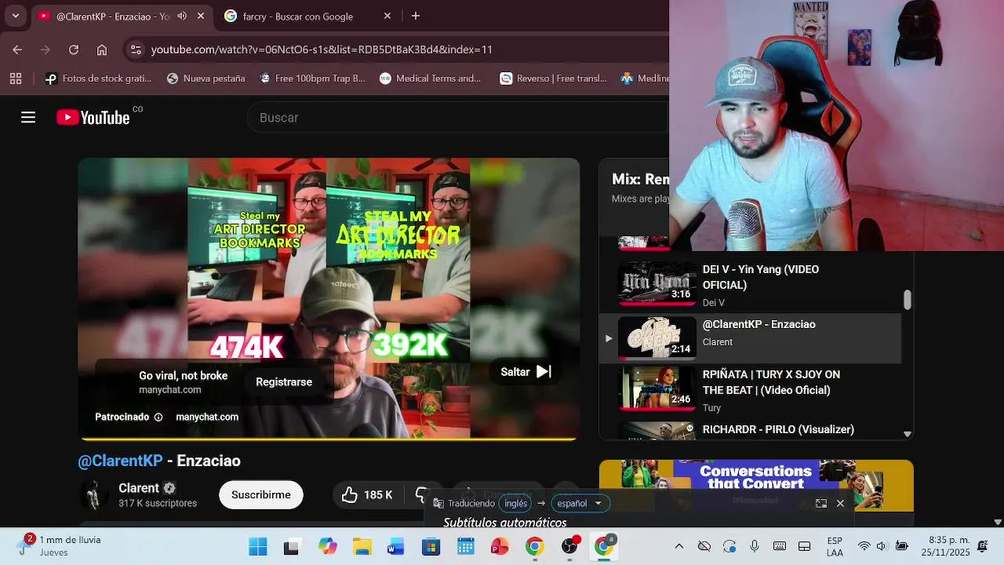Click the playlist panel scrollbar thumb
Image resolution: width=1004 pixels, height=565 pixels.
908,301
